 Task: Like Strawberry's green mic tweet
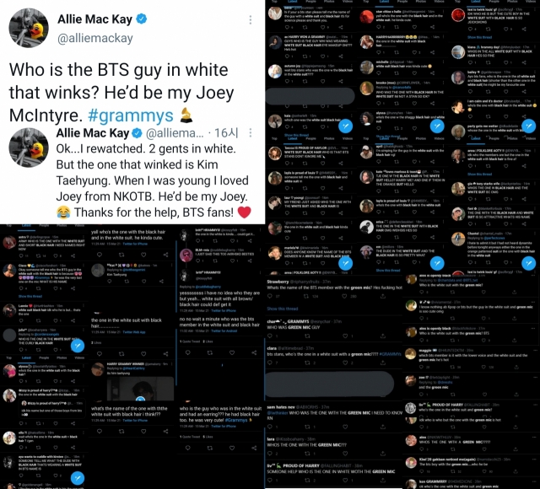tap(344, 296)
